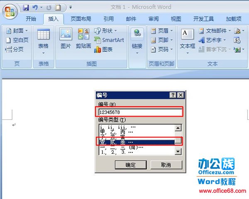Expand the 艺术字 dropdown arrow

point(225,40)
